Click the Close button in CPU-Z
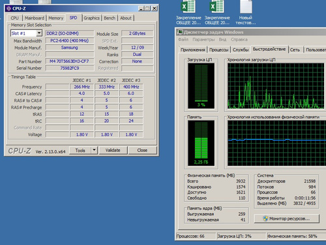 pyautogui.click(x=142, y=150)
